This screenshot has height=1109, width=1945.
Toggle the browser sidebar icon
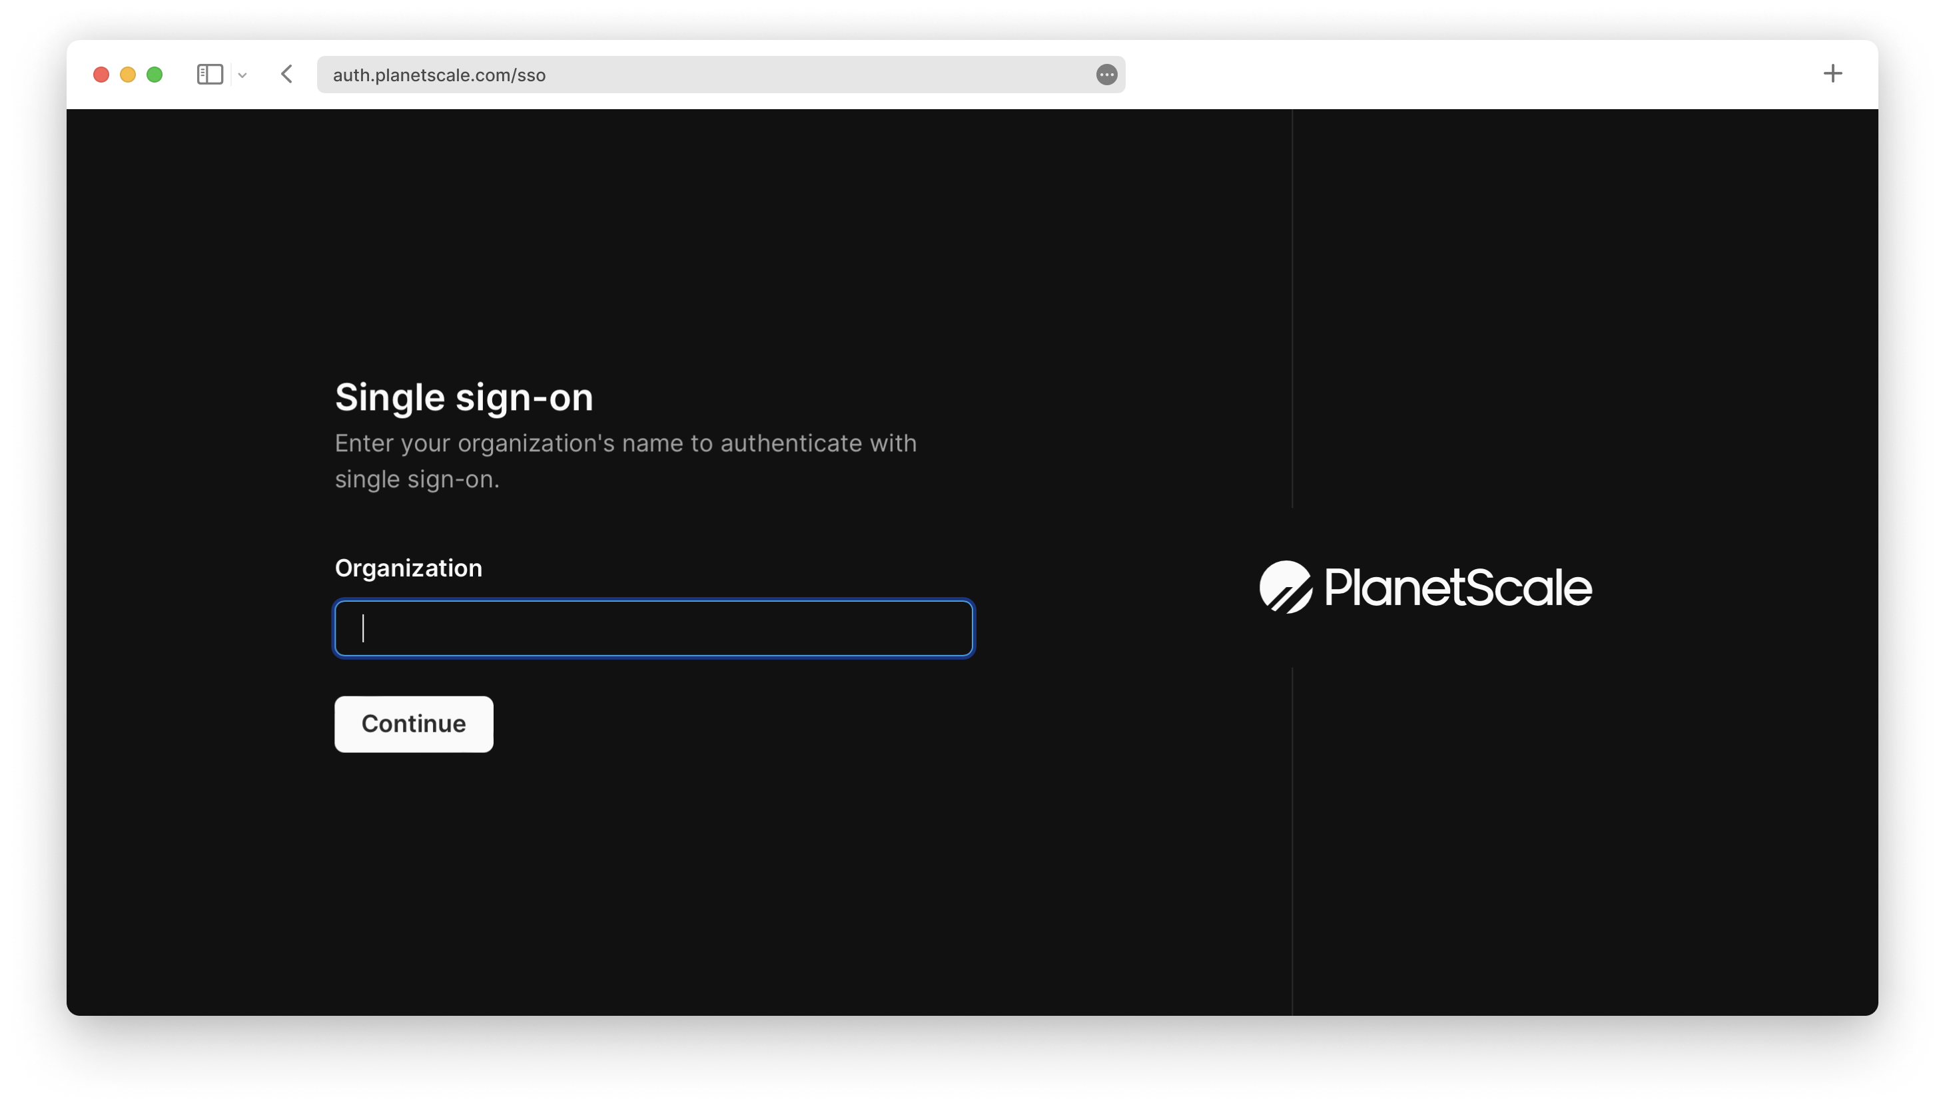pos(210,74)
